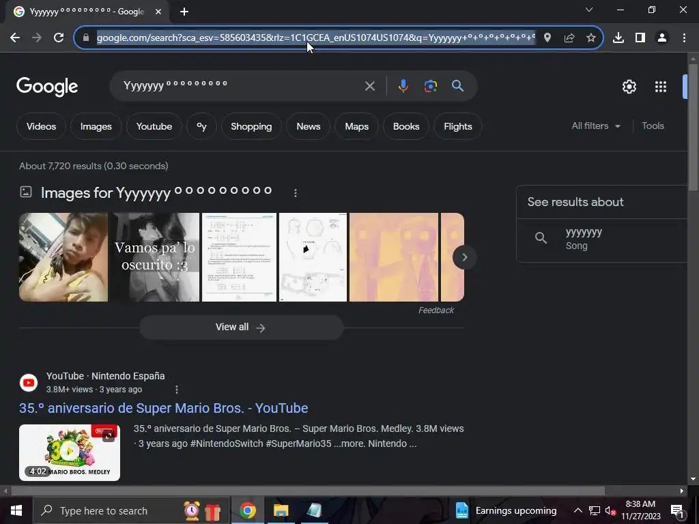The height and width of the screenshot is (524, 699).
Task: Open Earnings upcoming news widget
Action: 506,510
